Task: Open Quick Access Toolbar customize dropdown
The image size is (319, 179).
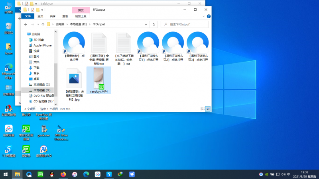Action: [43, 10]
